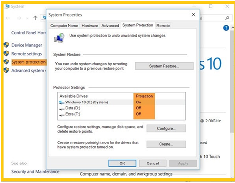Click the System Restore... button
The width and height of the screenshot is (235, 183).
(x=164, y=66)
